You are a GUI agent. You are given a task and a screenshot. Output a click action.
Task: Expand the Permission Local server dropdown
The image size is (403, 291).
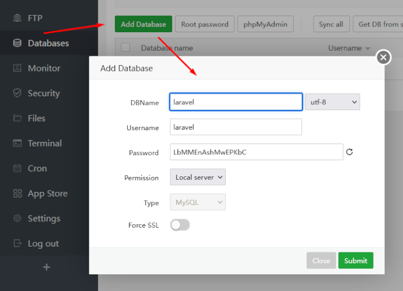[197, 177]
